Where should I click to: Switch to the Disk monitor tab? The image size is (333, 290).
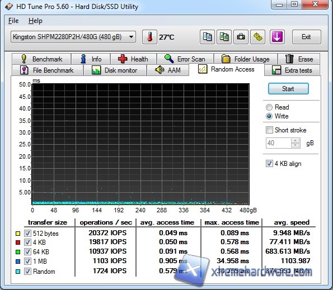coord(115,70)
